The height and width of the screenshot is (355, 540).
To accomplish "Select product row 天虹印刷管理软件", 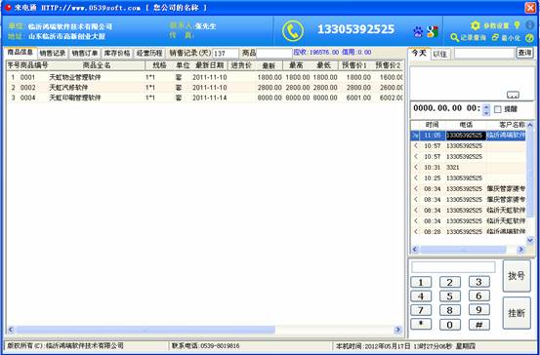I will click(205, 99).
